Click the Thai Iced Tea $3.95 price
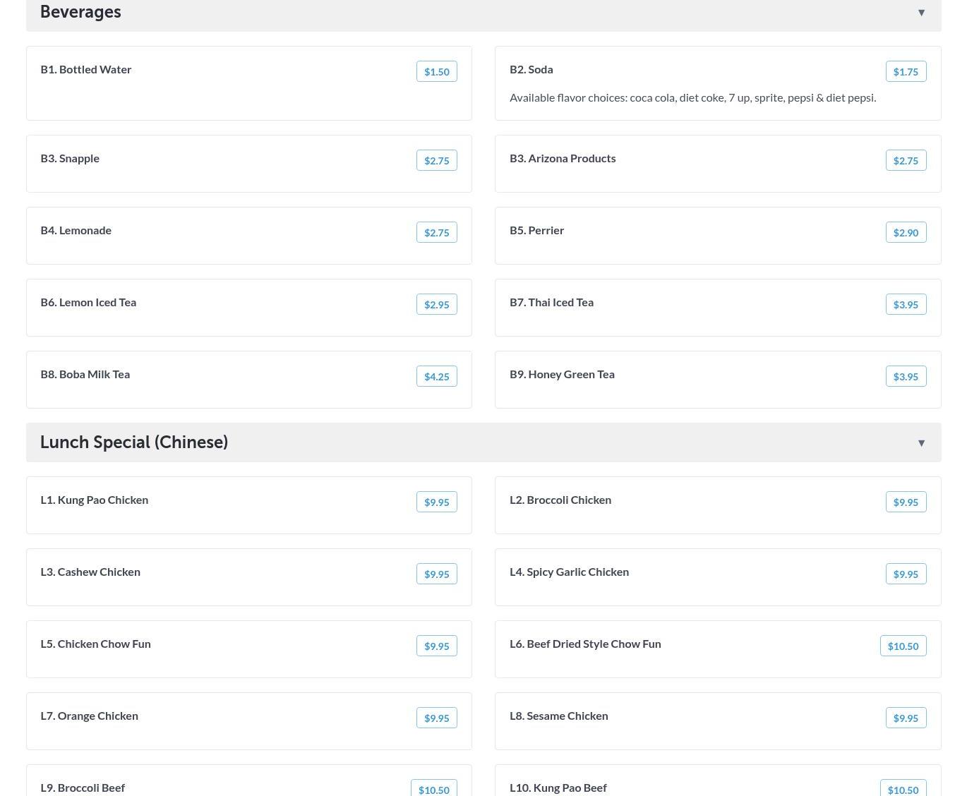 906,305
